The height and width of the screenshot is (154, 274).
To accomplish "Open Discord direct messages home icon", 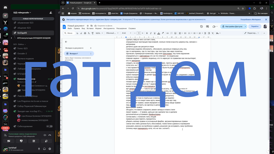I will 5,8.
